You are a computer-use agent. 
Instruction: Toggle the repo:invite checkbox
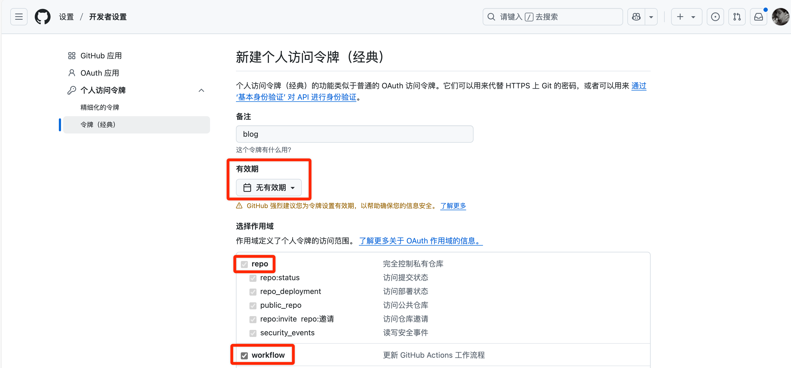click(x=253, y=319)
